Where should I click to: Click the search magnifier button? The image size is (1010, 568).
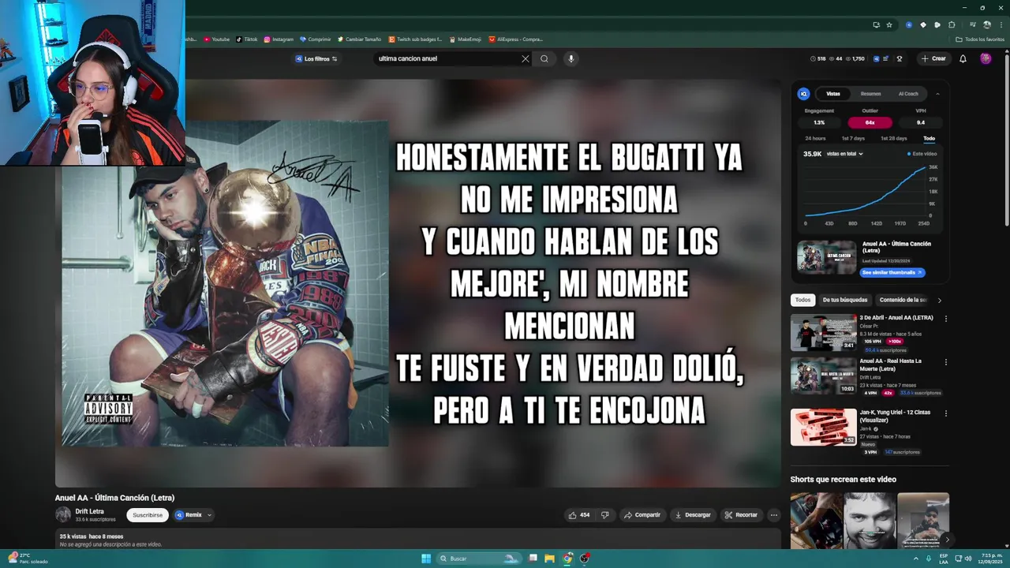tap(544, 58)
